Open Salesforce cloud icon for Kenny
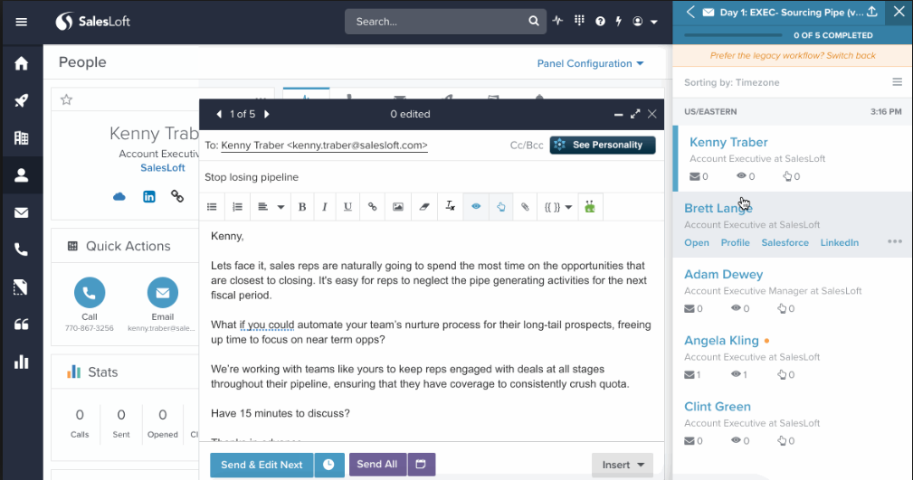913x480 pixels. 119,197
